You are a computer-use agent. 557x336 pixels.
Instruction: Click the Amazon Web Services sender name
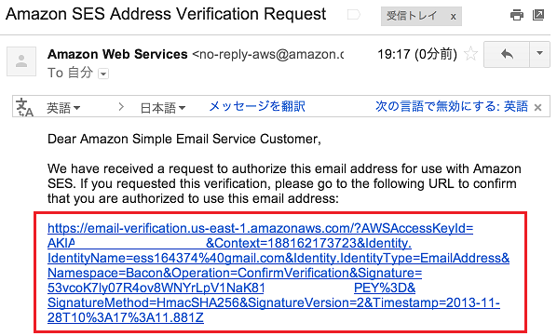(x=117, y=54)
